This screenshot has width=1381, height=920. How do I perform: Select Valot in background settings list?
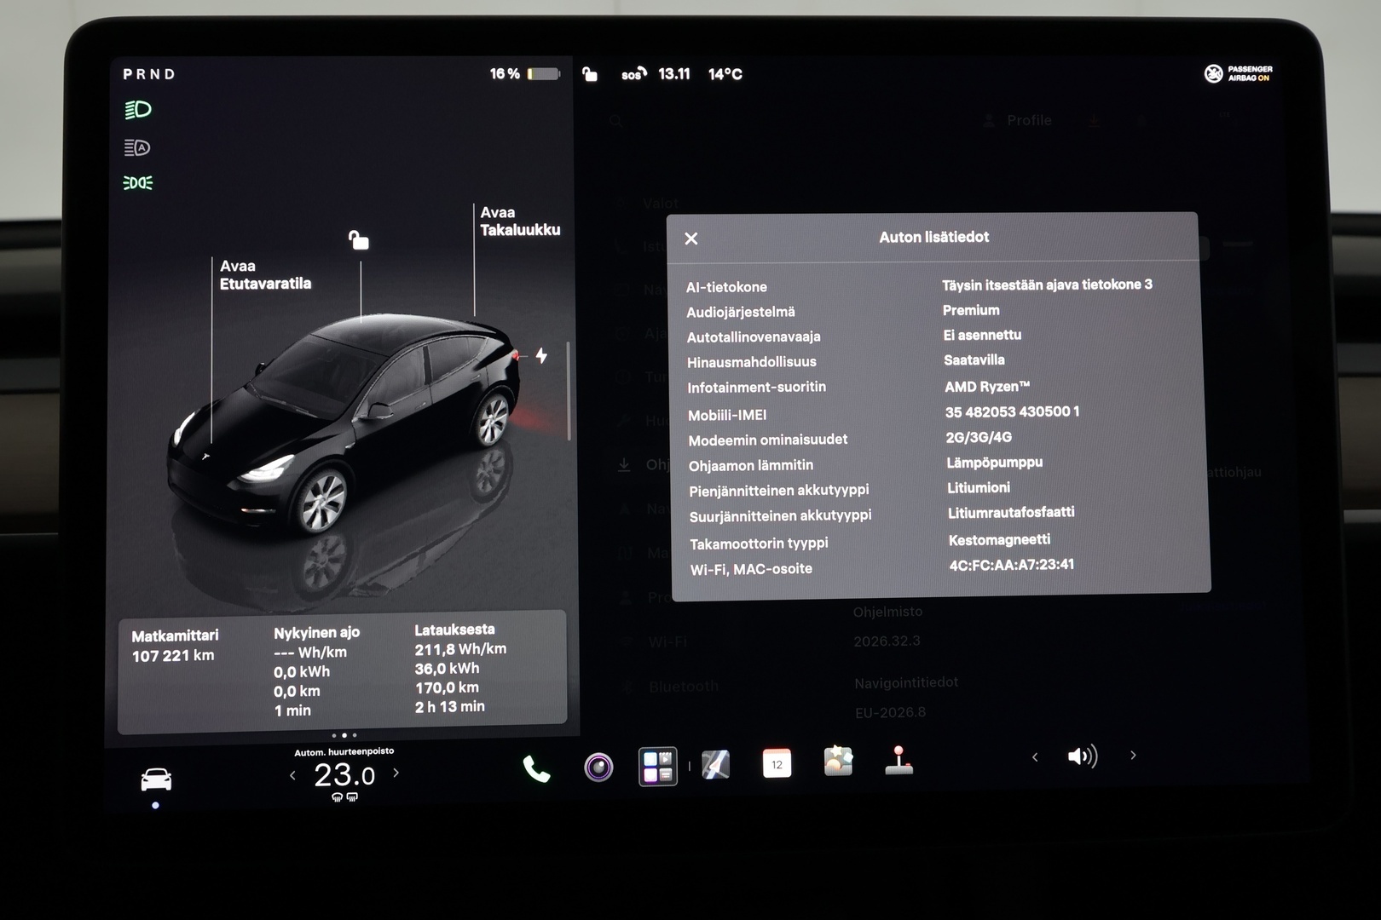(x=661, y=204)
